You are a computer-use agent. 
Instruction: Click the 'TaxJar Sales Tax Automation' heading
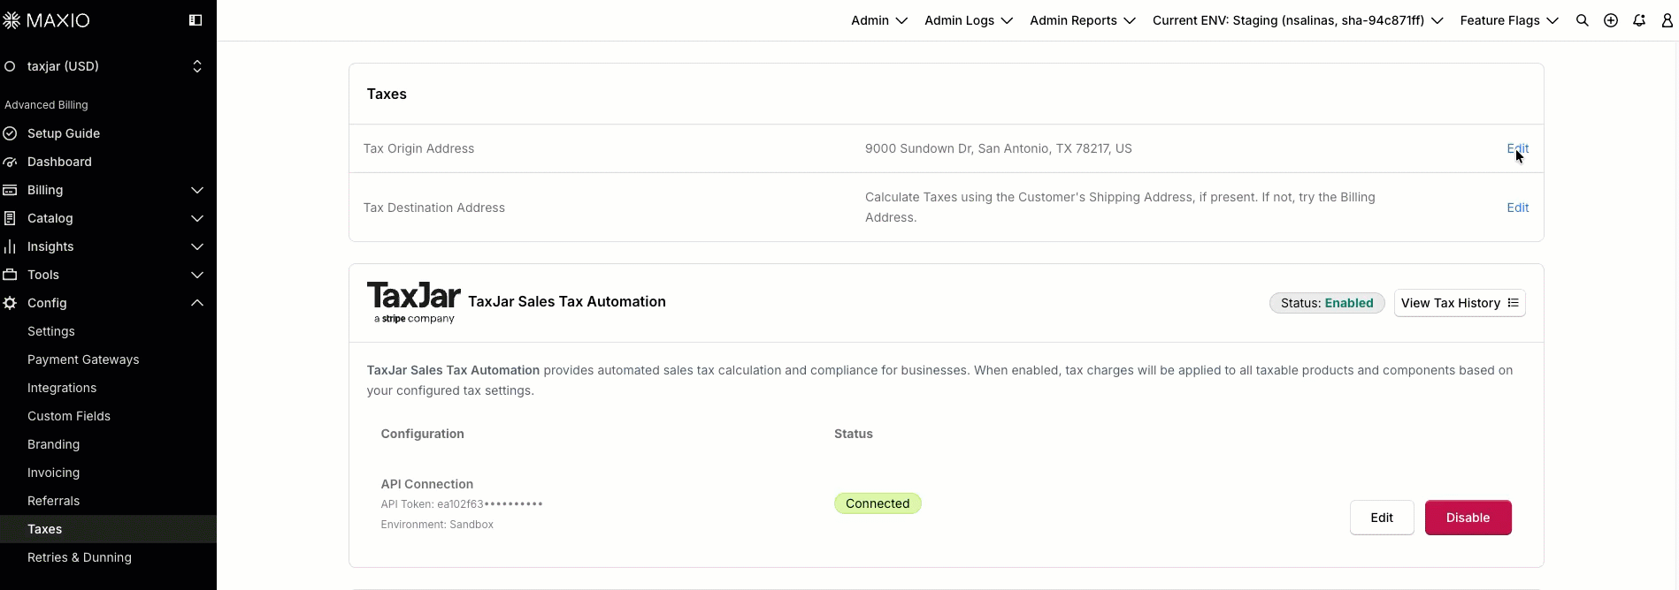[566, 301]
